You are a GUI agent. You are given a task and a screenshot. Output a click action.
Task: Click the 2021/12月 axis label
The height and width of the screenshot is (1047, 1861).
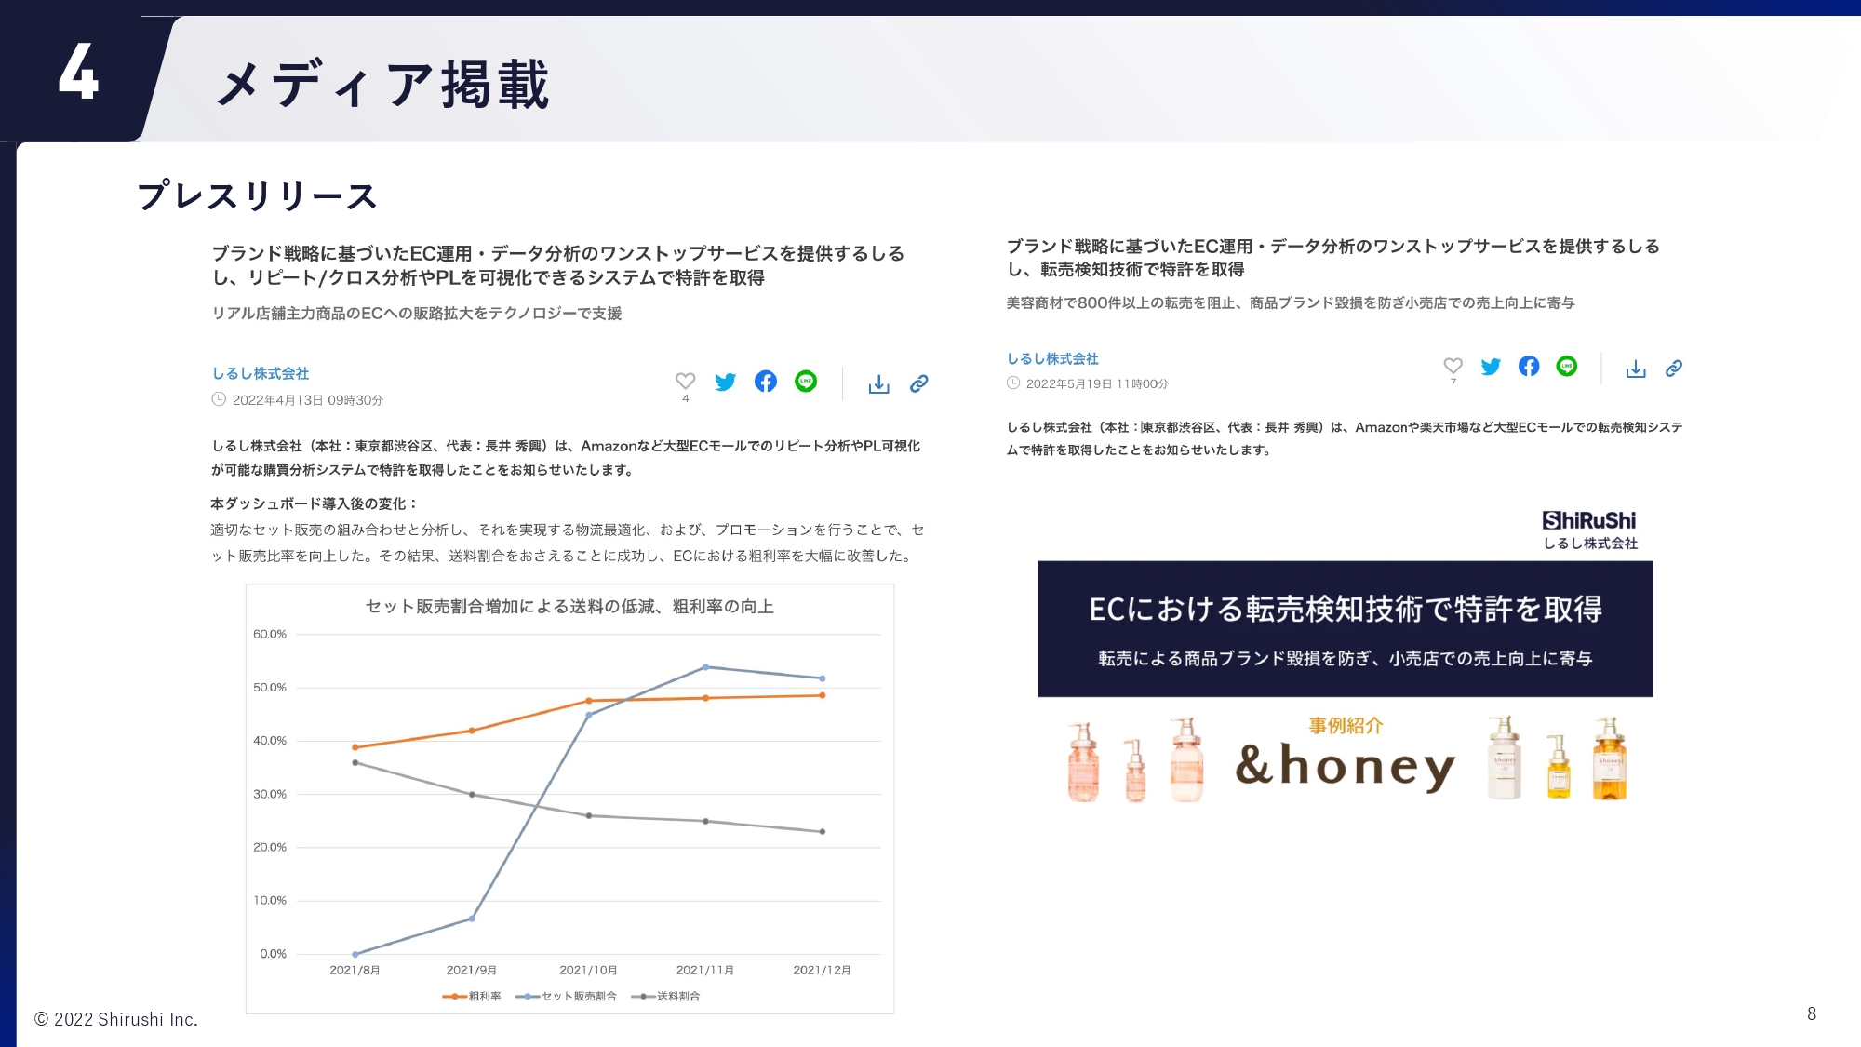pyautogui.click(x=822, y=970)
